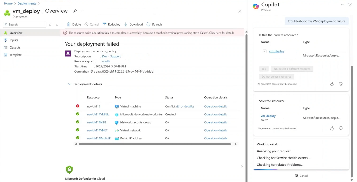Click the green check icon for newVM11VNET

click(78, 130)
